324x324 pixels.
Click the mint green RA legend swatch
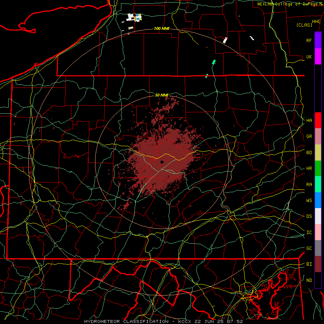tap(318, 184)
